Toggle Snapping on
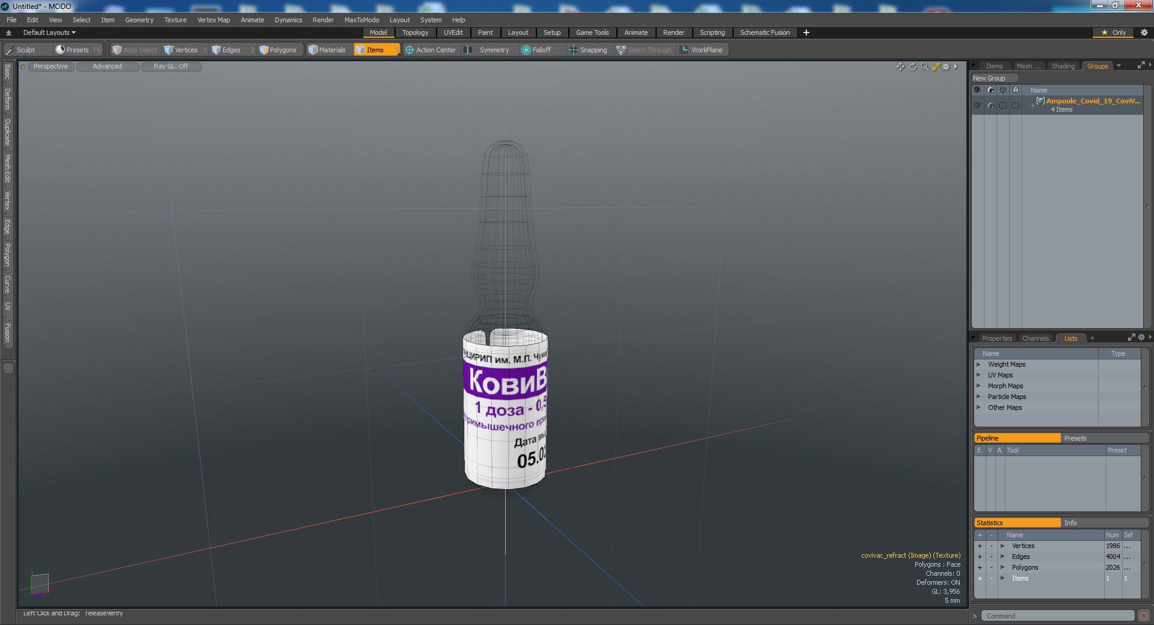 click(x=588, y=50)
